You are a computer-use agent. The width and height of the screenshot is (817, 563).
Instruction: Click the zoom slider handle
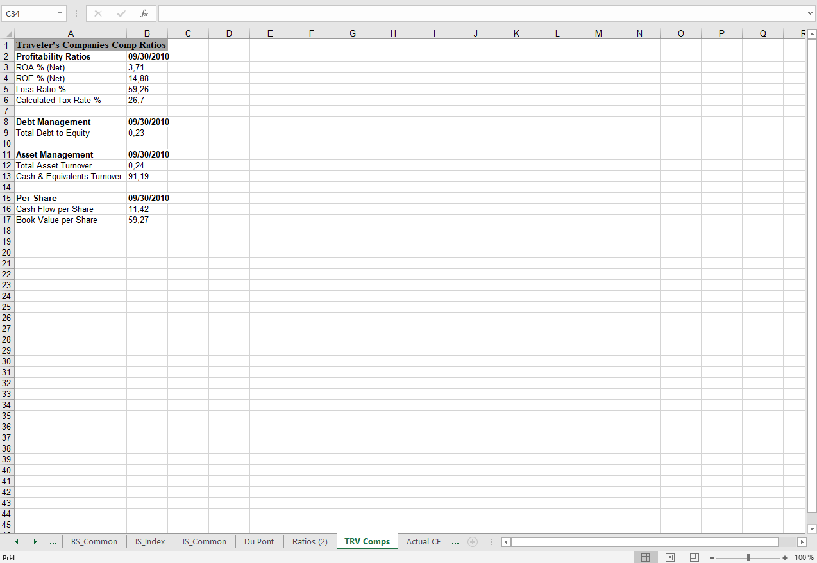tap(748, 558)
